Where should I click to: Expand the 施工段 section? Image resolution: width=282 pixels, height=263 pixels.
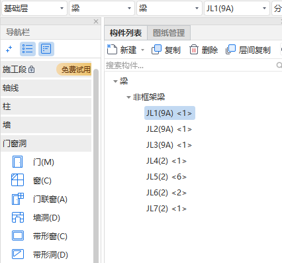tap(46, 70)
